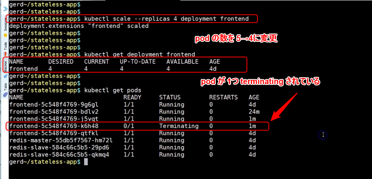Click the READY column header
The width and height of the screenshot is (372, 179).
pyautogui.click(x=132, y=98)
